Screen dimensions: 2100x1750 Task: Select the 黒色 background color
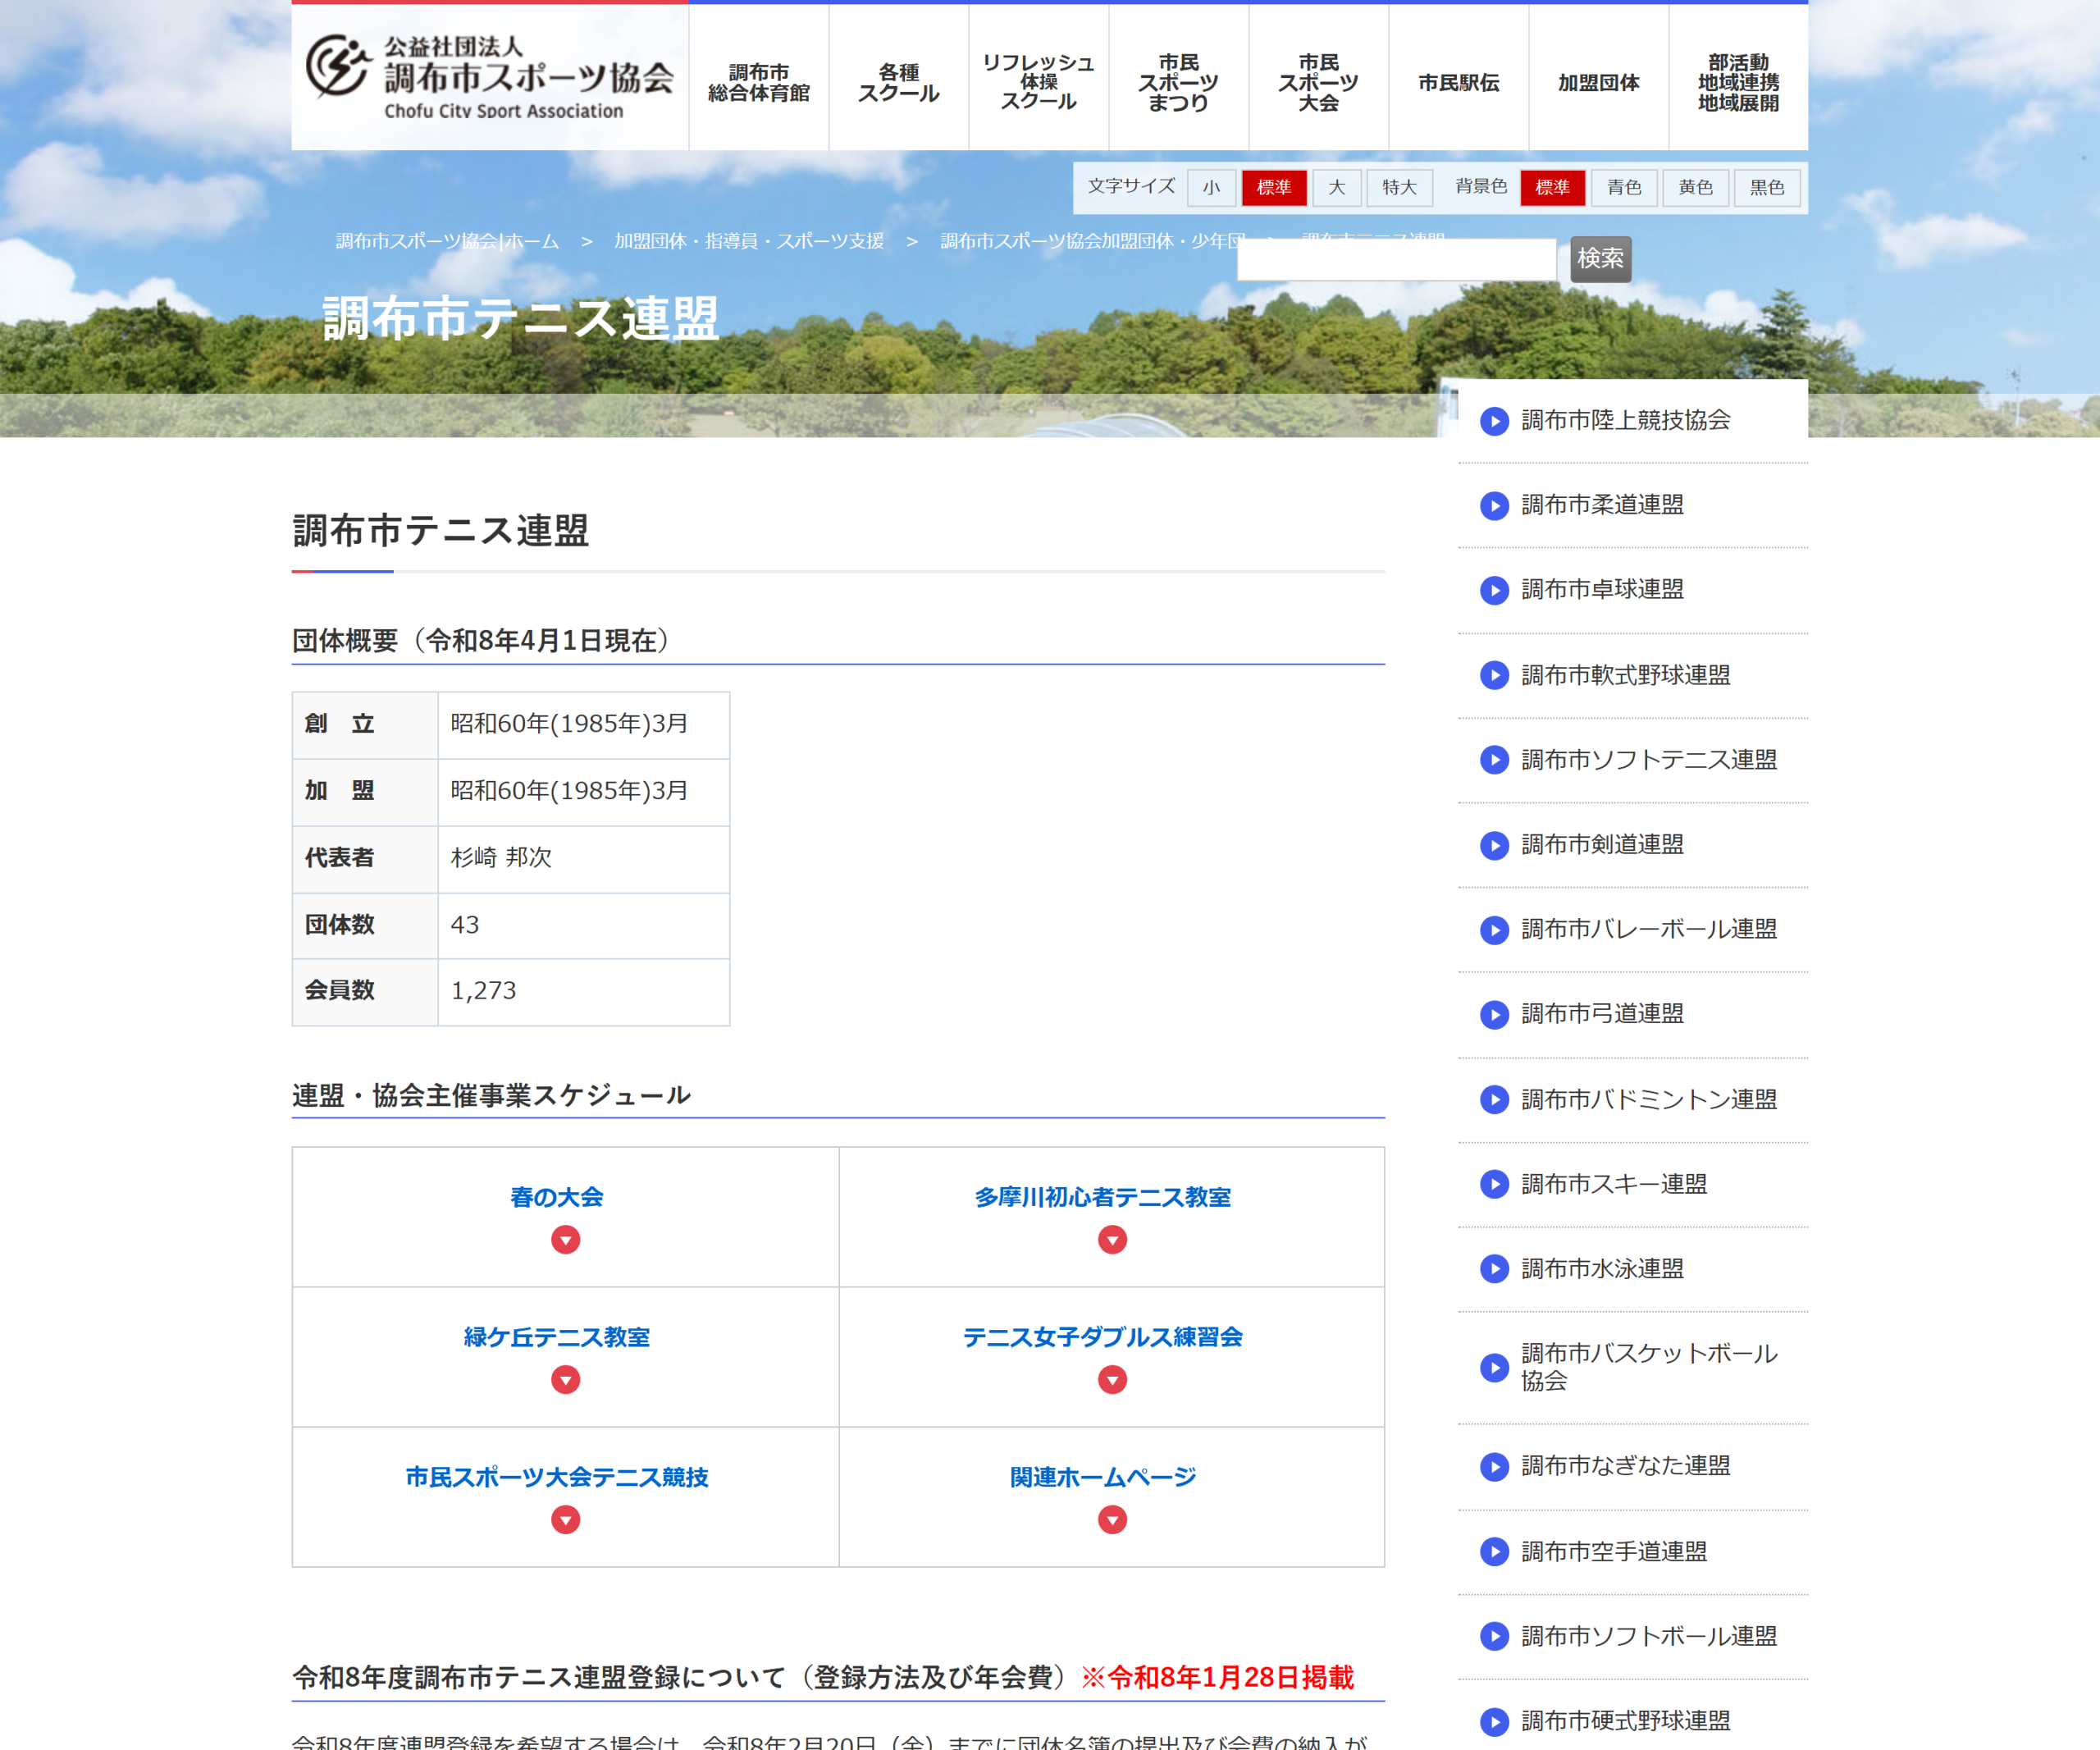coord(1767,188)
